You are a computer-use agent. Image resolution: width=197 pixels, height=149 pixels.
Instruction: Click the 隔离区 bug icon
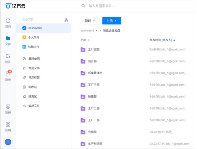(x=24, y=96)
